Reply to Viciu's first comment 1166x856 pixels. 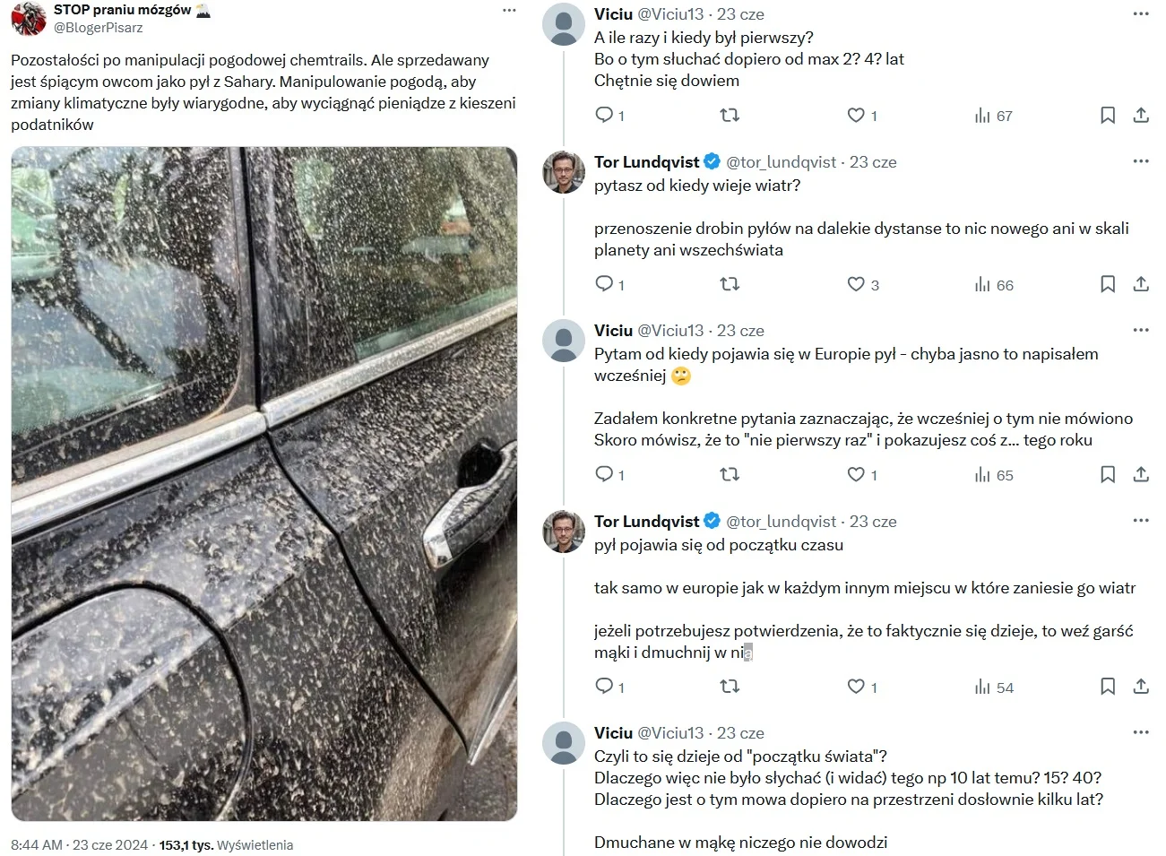click(x=605, y=116)
